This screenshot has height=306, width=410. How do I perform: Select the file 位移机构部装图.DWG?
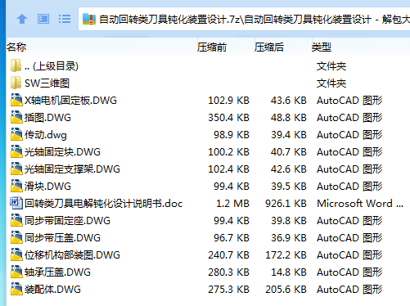tap(72, 255)
